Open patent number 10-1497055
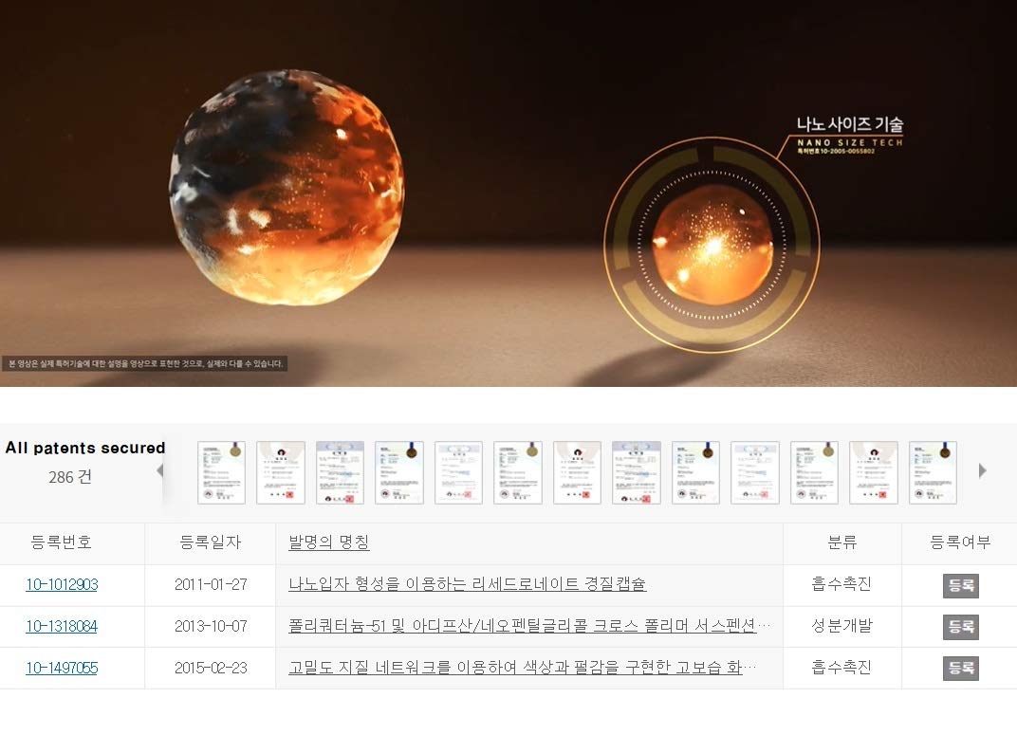Screen dimensions: 1017x735 [x=62, y=668]
